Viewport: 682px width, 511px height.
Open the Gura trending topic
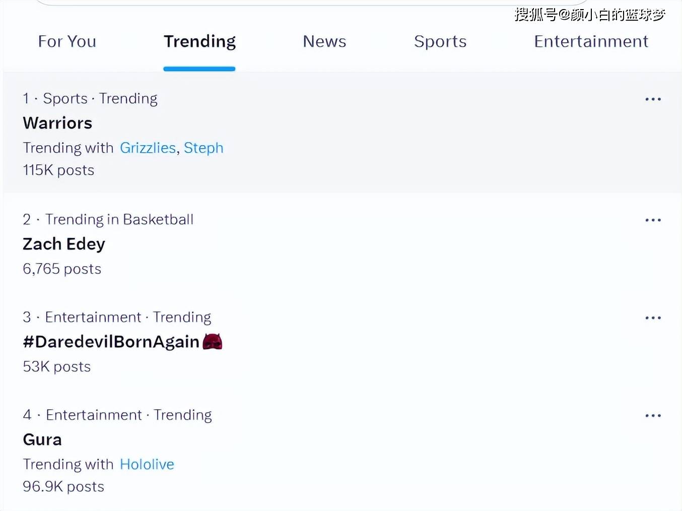pyautogui.click(x=42, y=439)
